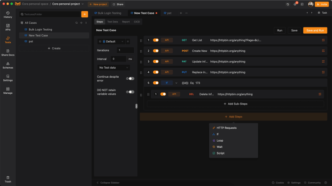Open the Schemas sidebar section
Viewport: 332px width, 186px height.
(x=8, y=66)
